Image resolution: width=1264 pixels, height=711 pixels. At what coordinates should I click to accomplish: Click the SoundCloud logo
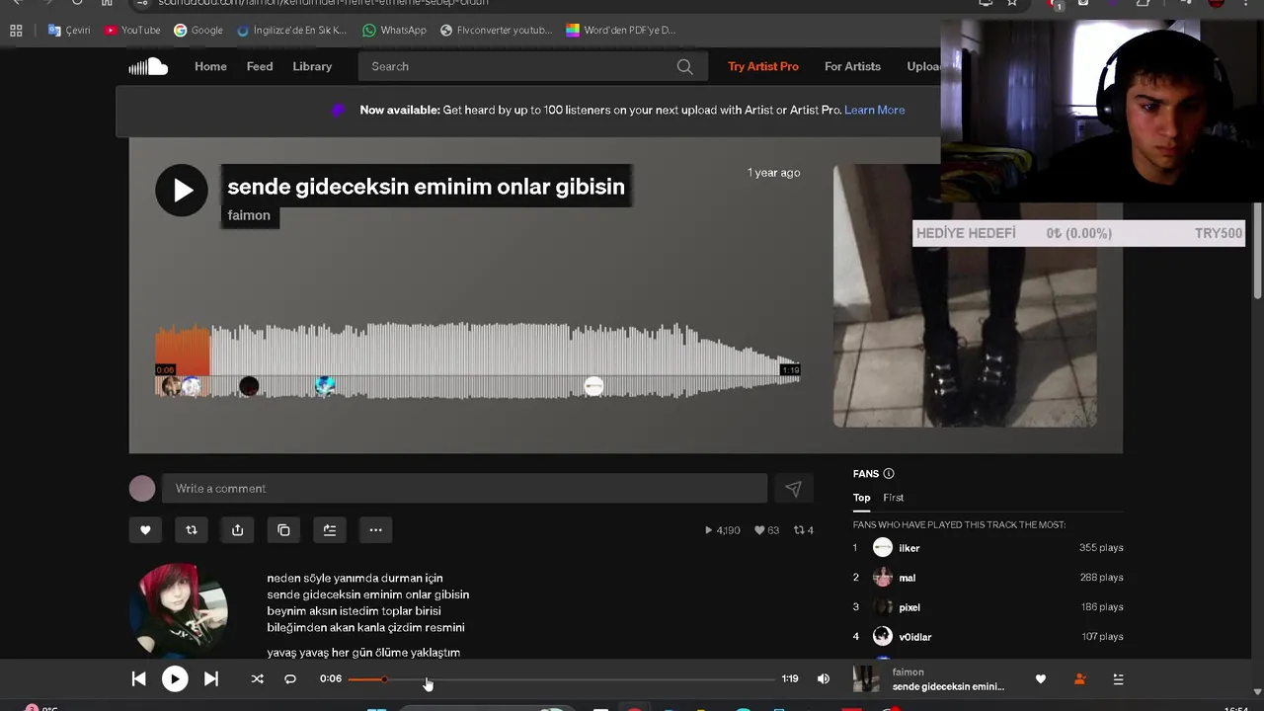point(148,66)
